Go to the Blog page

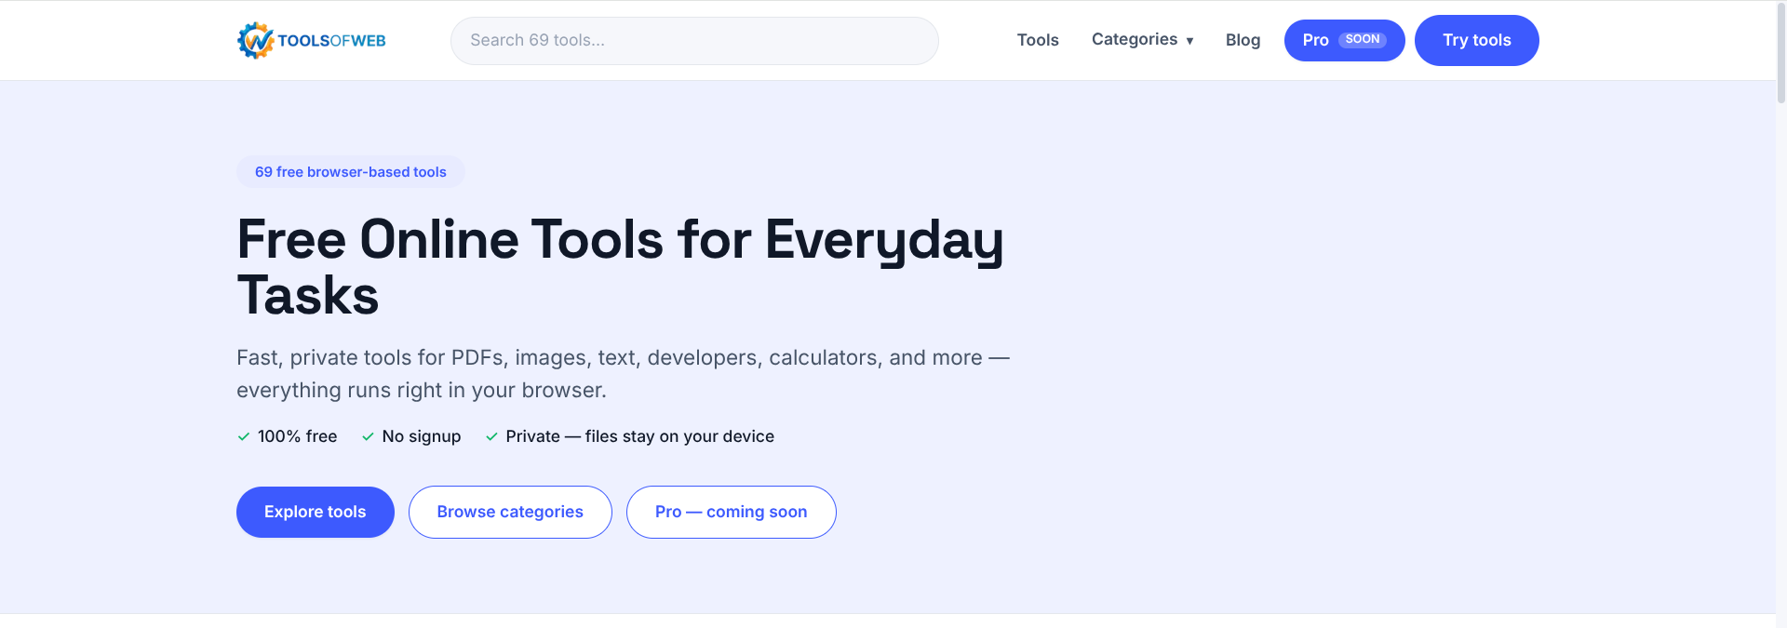pyautogui.click(x=1243, y=40)
